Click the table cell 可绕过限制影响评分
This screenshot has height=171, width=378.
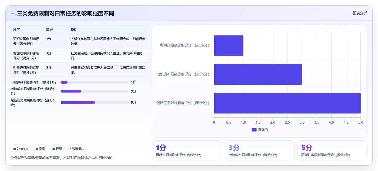click(x=26, y=41)
